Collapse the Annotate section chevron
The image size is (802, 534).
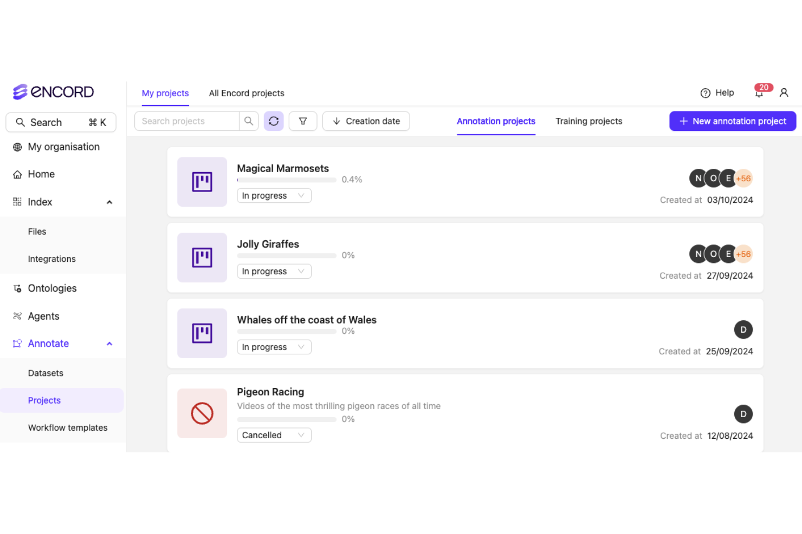tap(109, 344)
